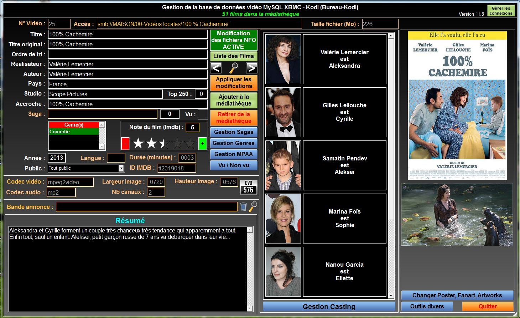Click the Saga input field
This screenshot has height=318, width=520.
pos(103,114)
